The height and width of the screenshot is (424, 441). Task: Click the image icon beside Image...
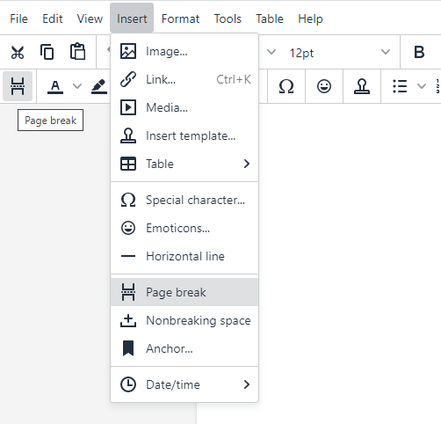point(128,51)
